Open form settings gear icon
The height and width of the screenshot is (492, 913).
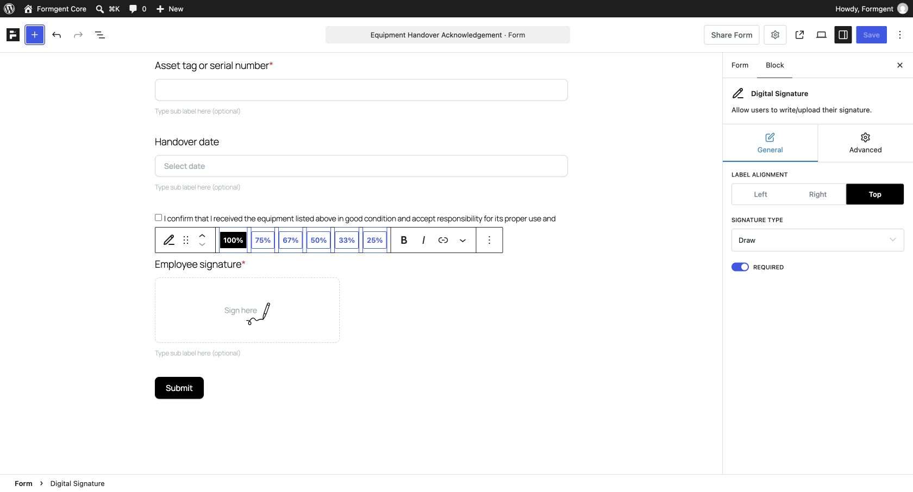[775, 35]
